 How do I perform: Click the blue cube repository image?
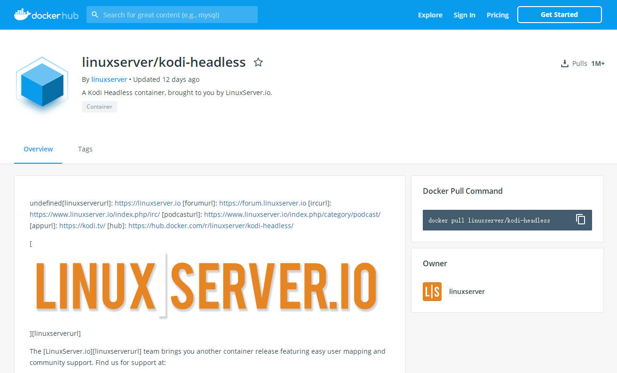[42, 85]
